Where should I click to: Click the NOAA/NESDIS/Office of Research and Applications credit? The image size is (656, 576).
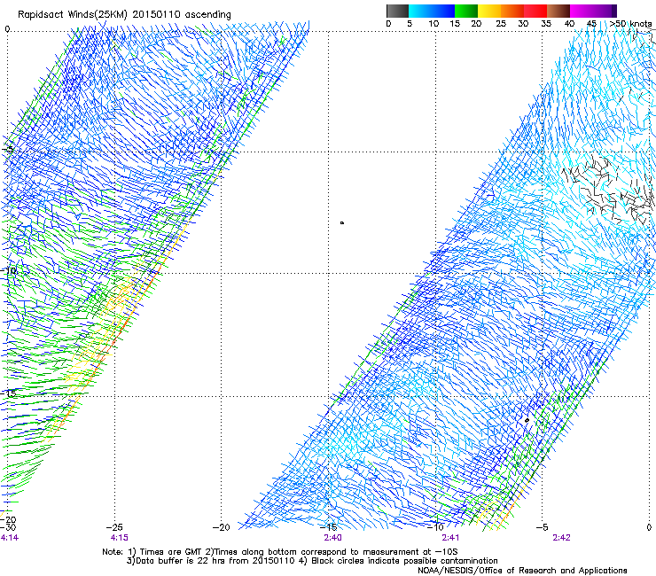click(x=522, y=571)
